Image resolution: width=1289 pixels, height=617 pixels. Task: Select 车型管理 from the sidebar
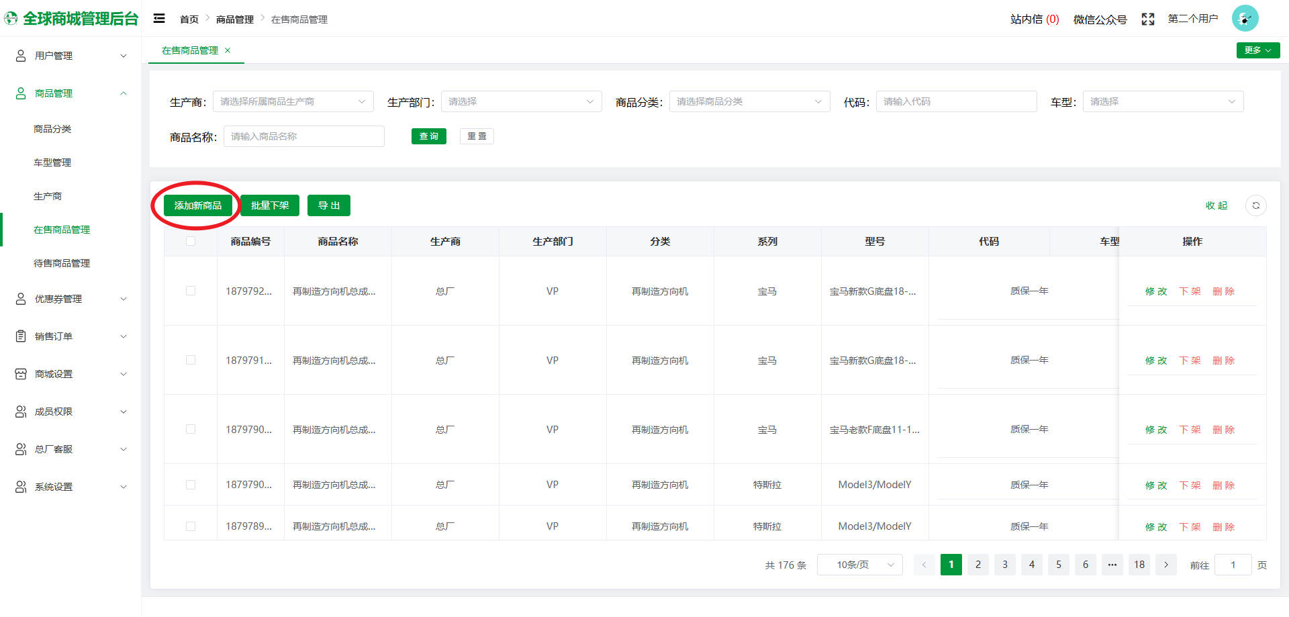pyautogui.click(x=52, y=162)
